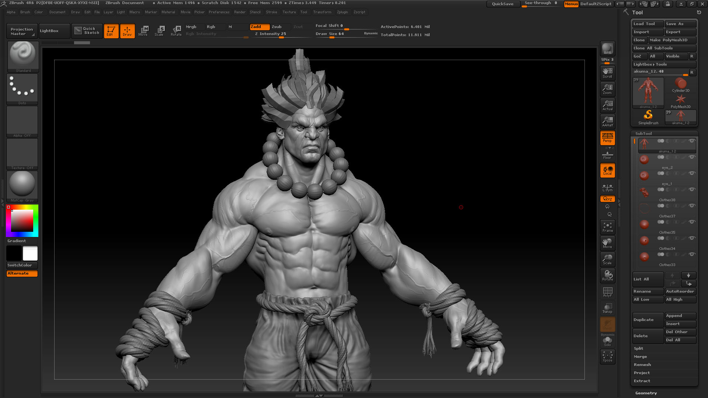Click the Projection Master button

(x=21, y=31)
